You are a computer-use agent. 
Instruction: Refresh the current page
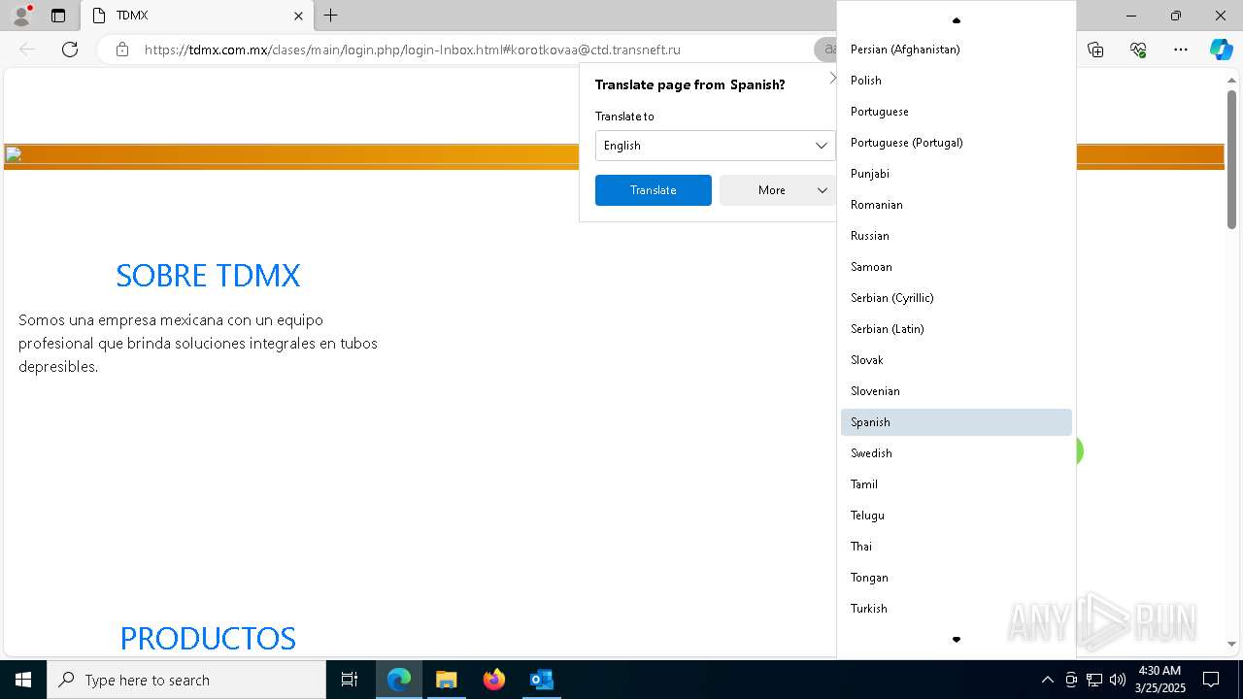coord(70,50)
